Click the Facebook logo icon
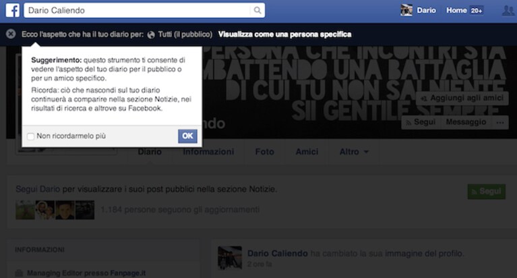The image size is (517, 278). tap(13, 10)
